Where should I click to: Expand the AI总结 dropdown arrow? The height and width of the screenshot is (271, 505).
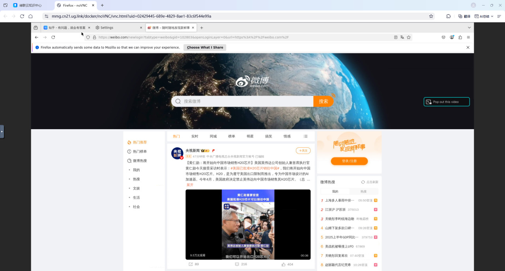tap(492, 16)
